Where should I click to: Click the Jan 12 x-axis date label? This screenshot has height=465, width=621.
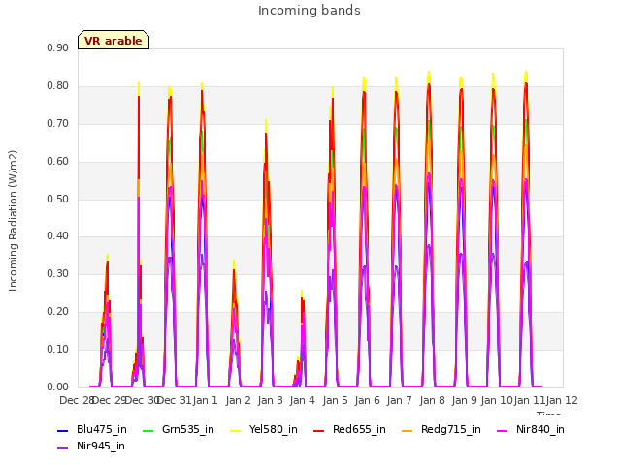tap(562, 400)
